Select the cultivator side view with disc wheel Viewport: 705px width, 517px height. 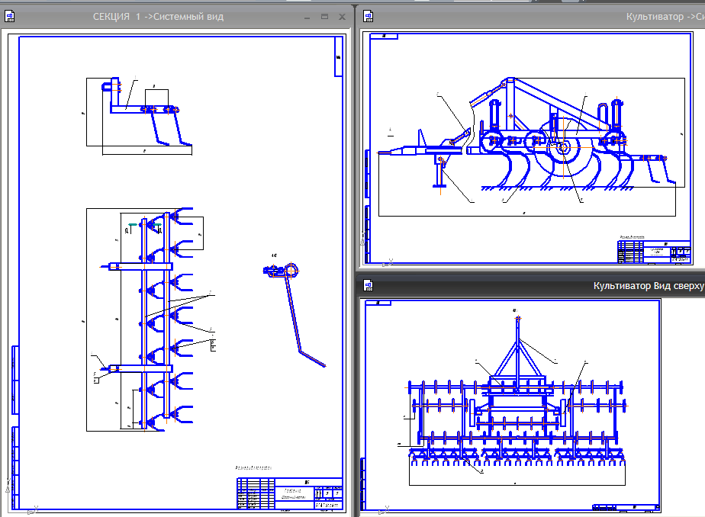532,146
